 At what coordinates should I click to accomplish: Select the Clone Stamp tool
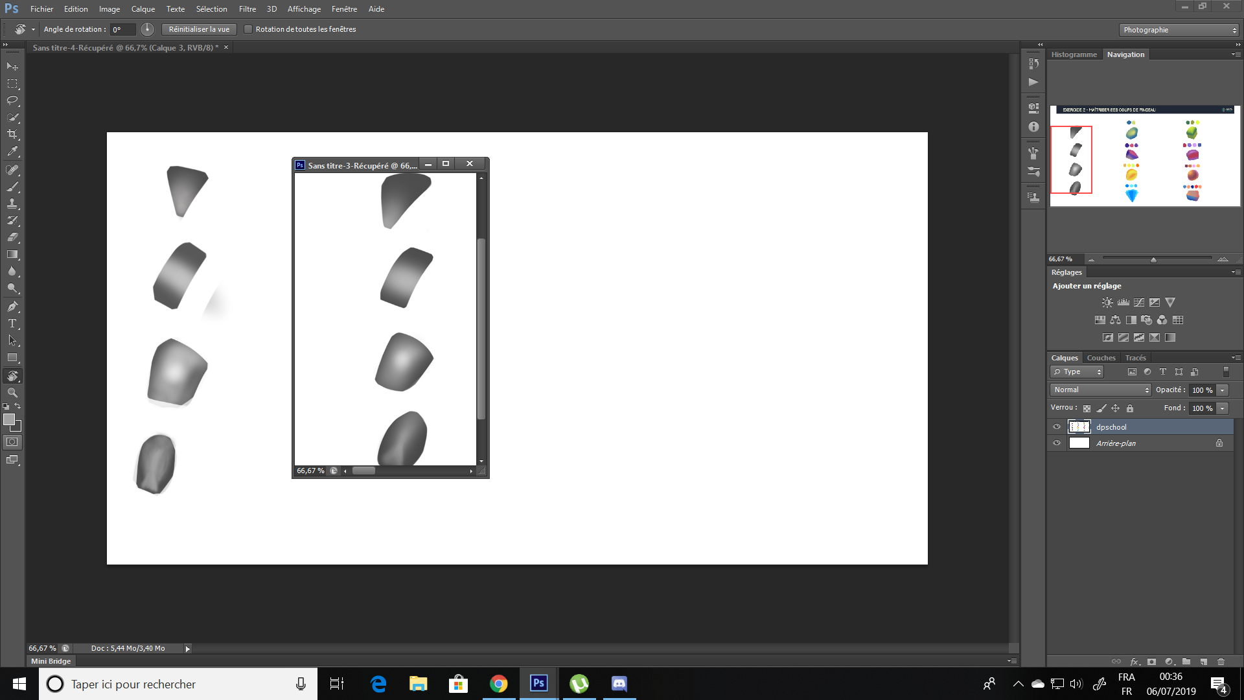click(x=12, y=204)
